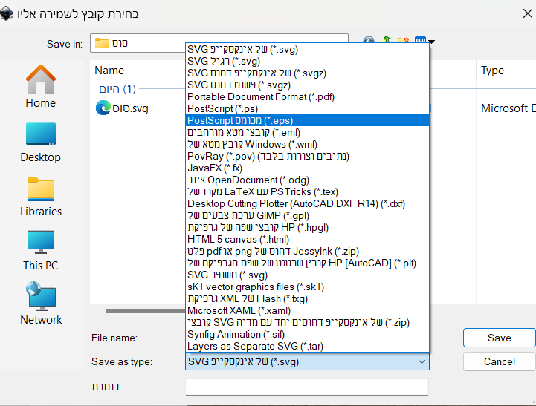
Task: Select Portable Document Format (*.pdf)
Action: point(307,97)
